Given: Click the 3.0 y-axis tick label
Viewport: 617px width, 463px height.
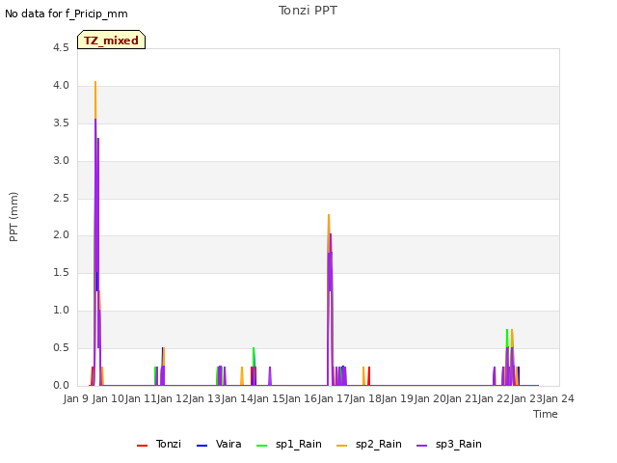Looking at the screenshot, I should point(61,161).
